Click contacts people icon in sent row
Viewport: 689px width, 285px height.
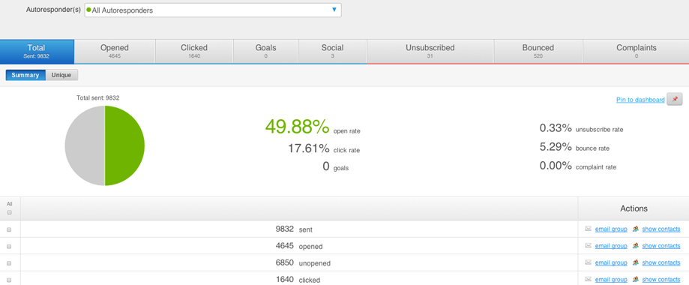tap(635, 229)
